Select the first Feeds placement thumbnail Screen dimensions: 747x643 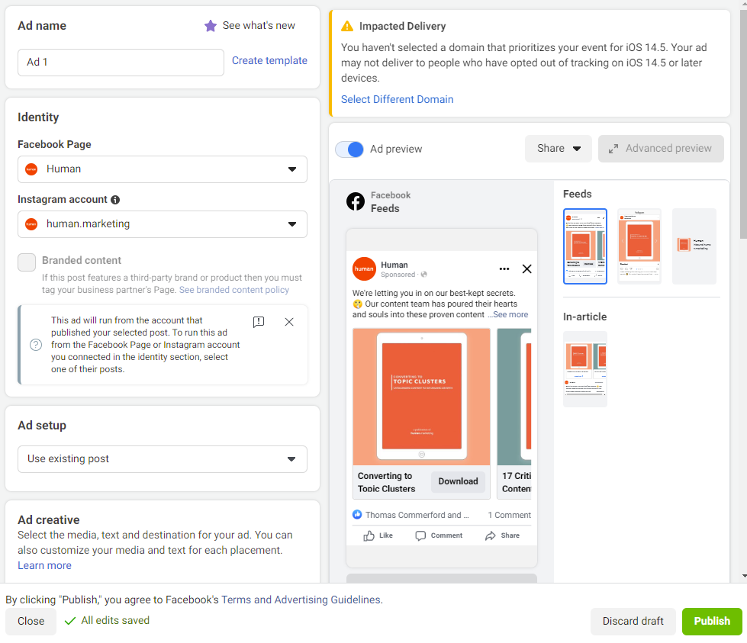(585, 246)
